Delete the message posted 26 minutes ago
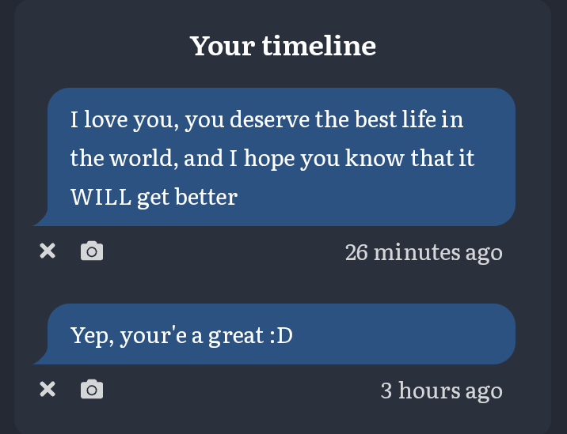The height and width of the screenshot is (434, 567). pyautogui.click(x=48, y=251)
